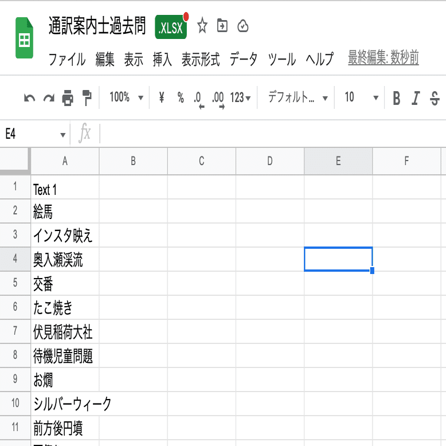Redo the last action
This screenshot has width=446, height=446.
49,98
